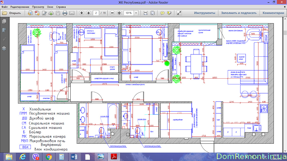Click the email envelope icon in toolbar

(72, 13)
